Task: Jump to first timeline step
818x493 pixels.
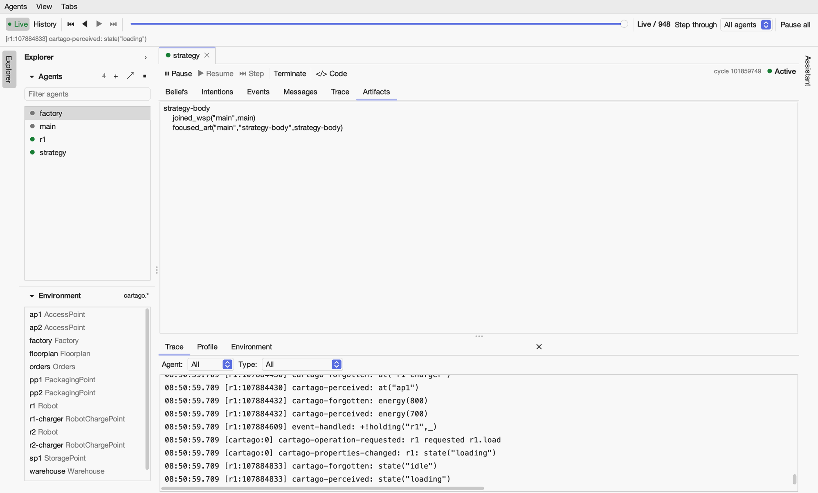Action: pyautogui.click(x=70, y=24)
